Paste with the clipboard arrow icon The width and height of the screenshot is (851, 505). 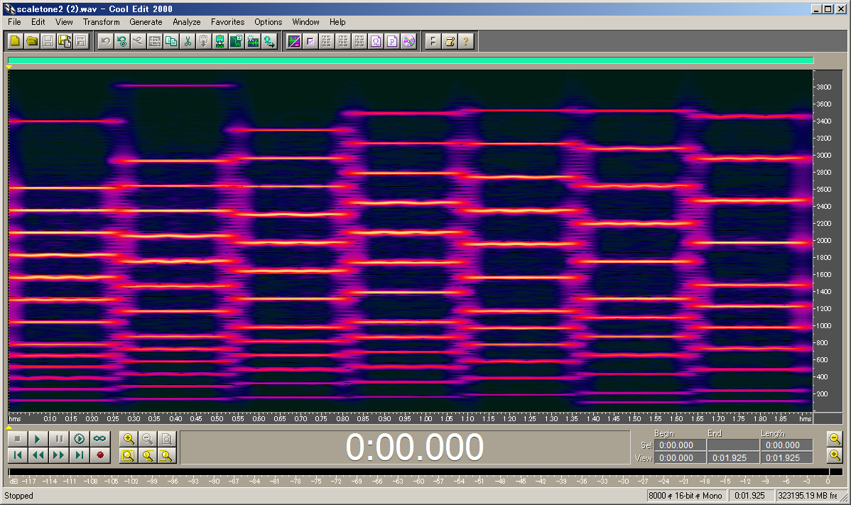coord(204,41)
